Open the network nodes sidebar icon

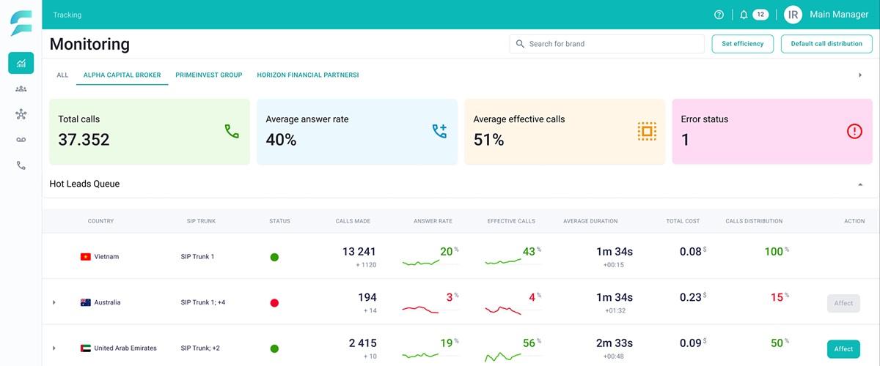coord(21,114)
